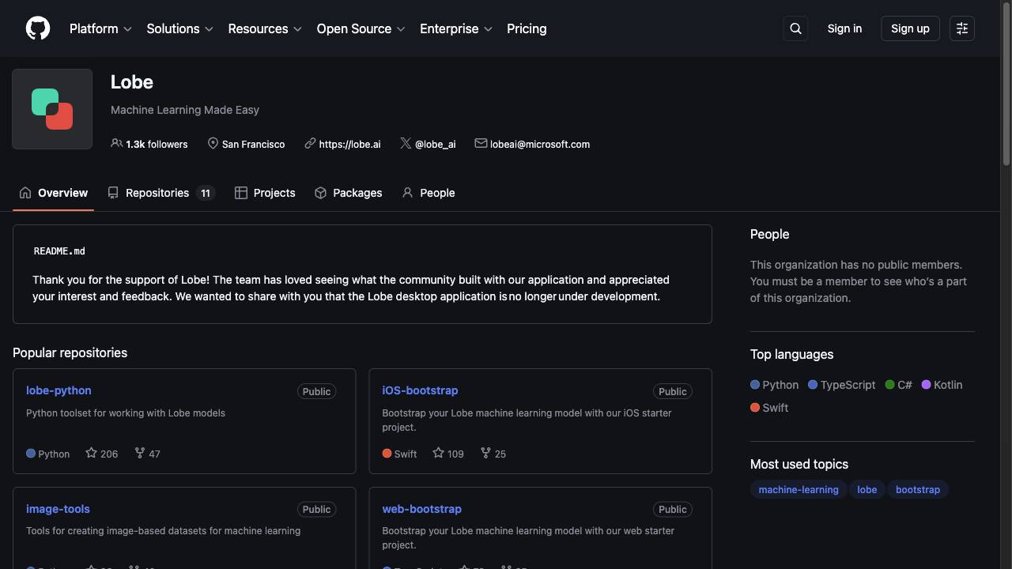Click the Public badge on image-tools
Screen dimensions: 1012x569
(316, 509)
